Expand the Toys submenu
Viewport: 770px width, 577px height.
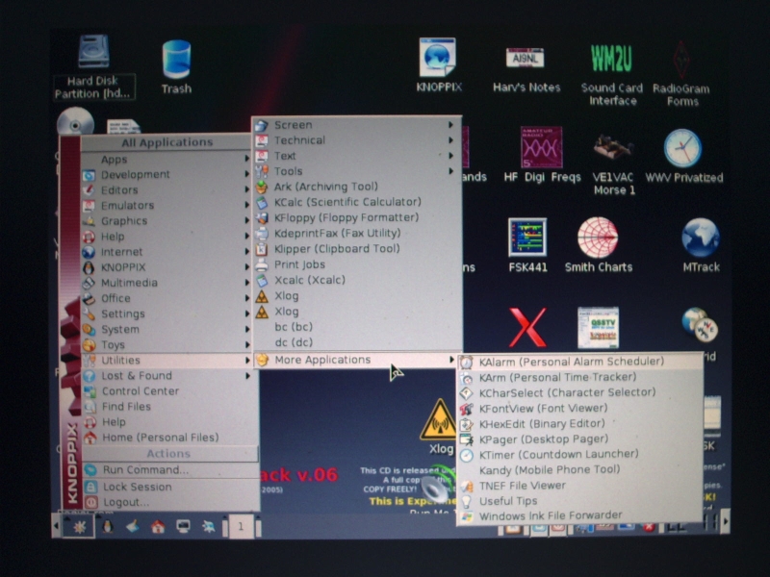(x=166, y=345)
